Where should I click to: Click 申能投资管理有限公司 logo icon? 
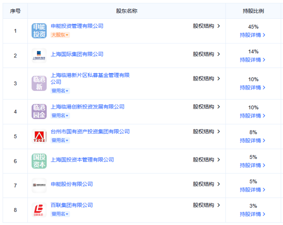pyautogui.click(x=39, y=31)
